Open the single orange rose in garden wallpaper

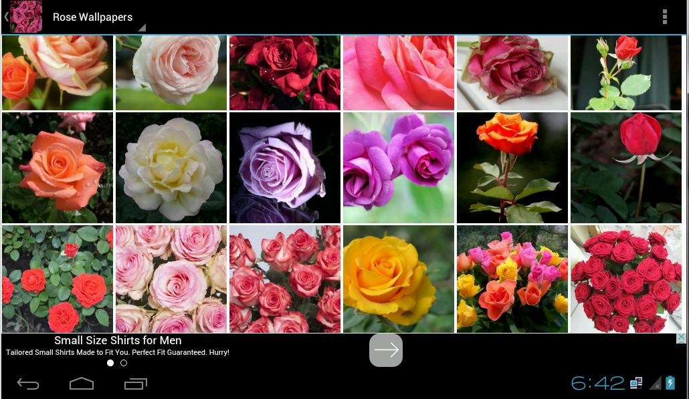(58, 168)
